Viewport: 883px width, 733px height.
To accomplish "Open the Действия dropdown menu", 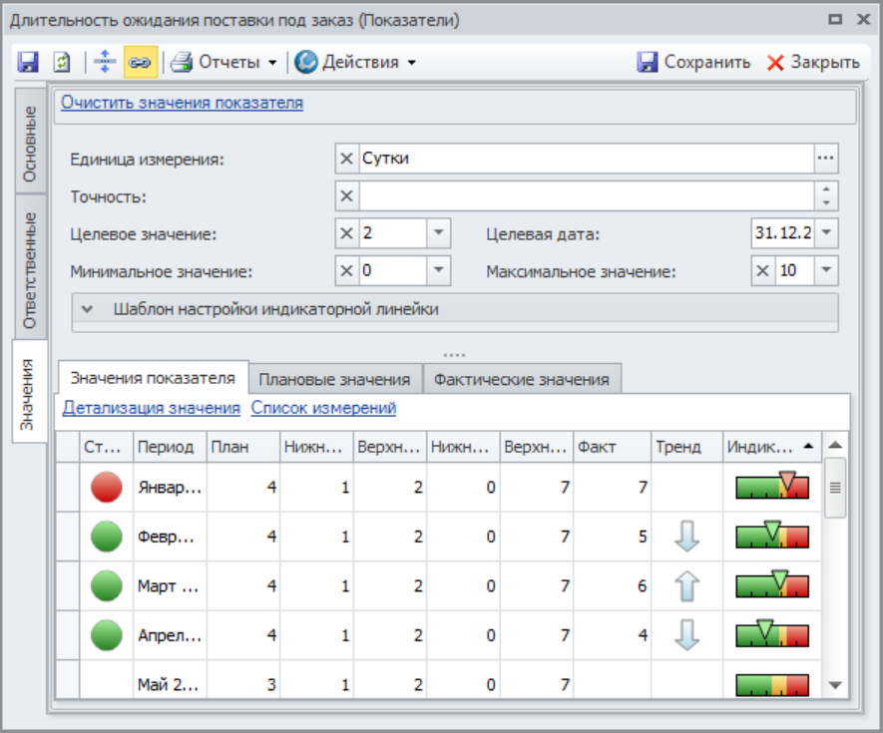I will click(x=355, y=62).
